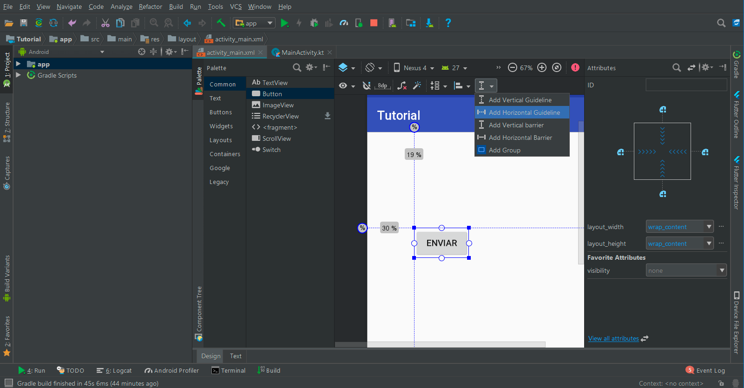Click the Infer Constraints magic wand icon
The height and width of the screenshot is (388, 744).
(x=417, y=85)
